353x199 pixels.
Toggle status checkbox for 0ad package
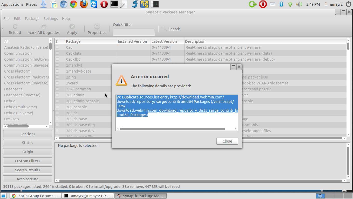coord(57,47)
